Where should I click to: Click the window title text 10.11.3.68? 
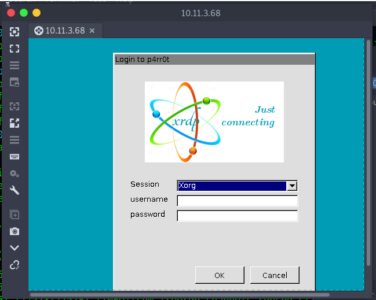[x=200, y=13]
